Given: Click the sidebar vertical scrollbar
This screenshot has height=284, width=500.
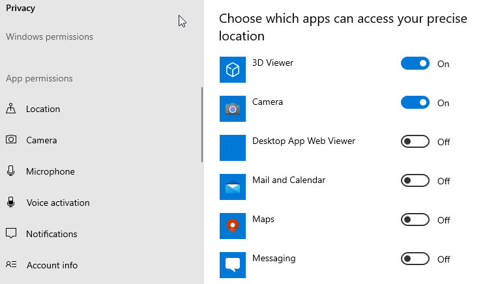Looking at the screenshot, I should tap(202, 124).
